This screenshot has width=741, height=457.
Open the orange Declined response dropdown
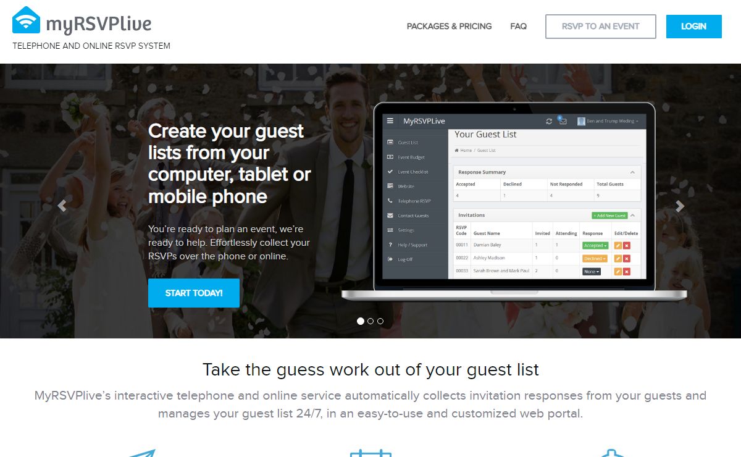(x=595, y=258)
